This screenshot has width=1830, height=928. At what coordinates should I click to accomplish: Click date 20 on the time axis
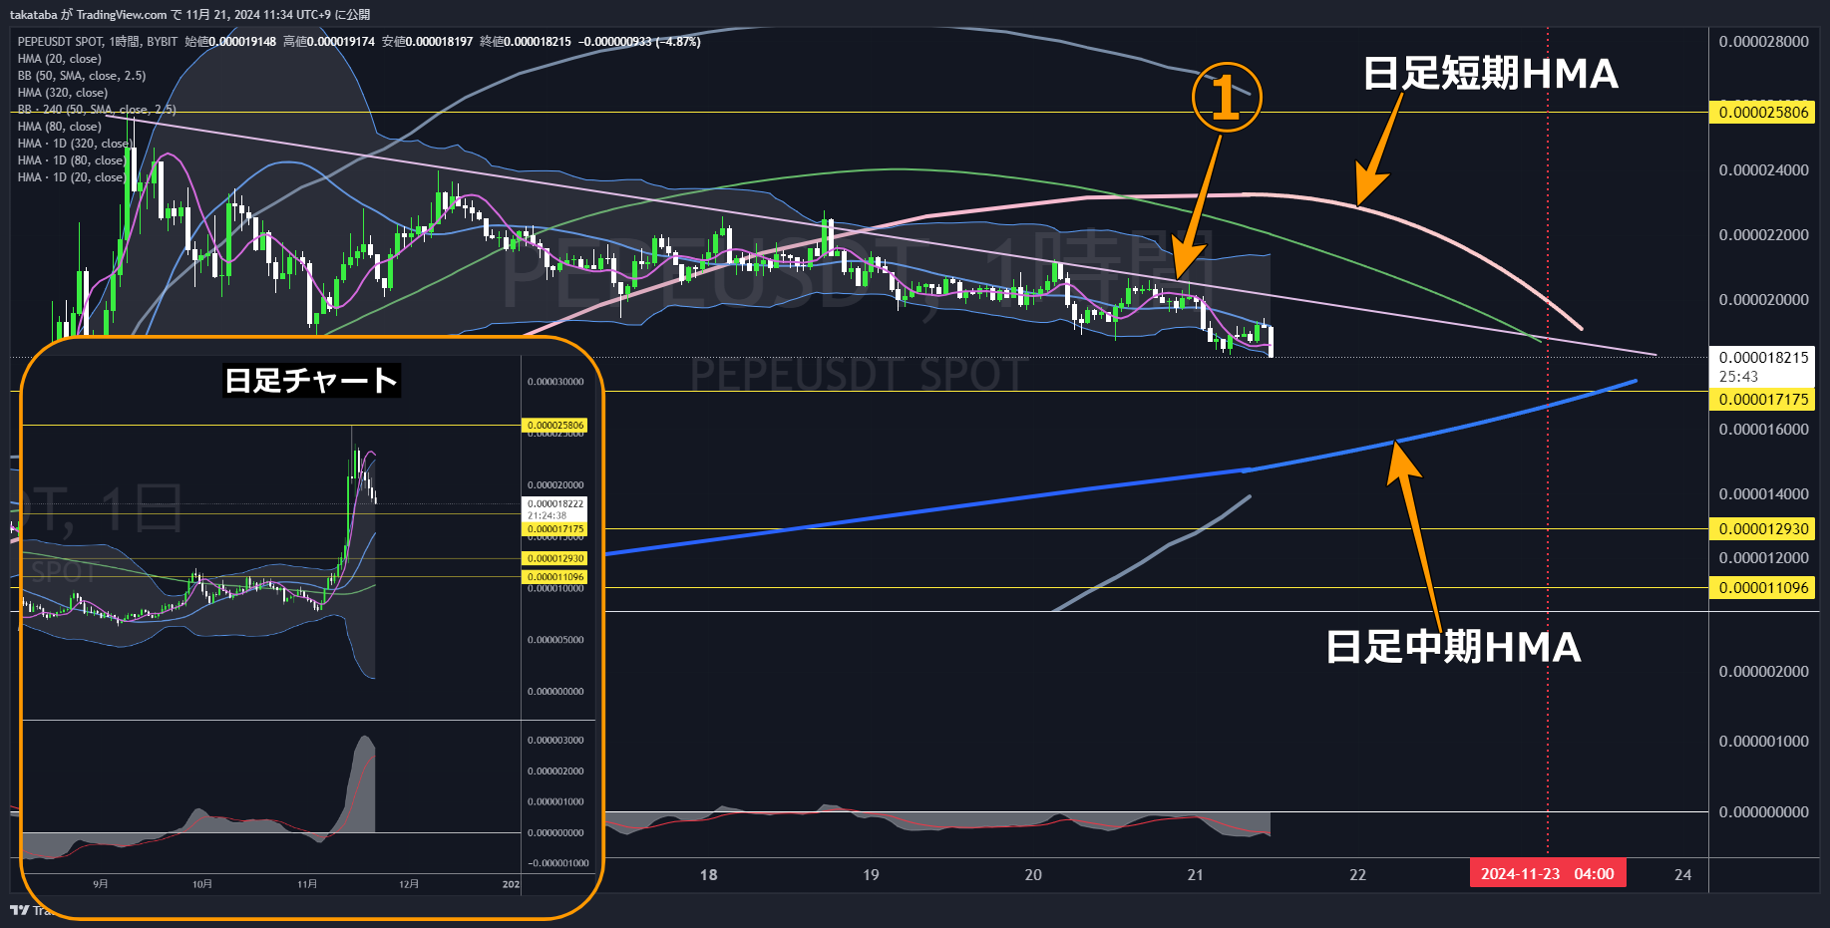[1033, 875]
